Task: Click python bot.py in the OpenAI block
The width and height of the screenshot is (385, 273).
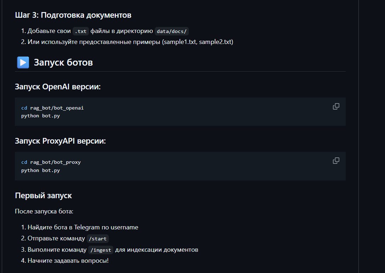Action: [40, 116]
